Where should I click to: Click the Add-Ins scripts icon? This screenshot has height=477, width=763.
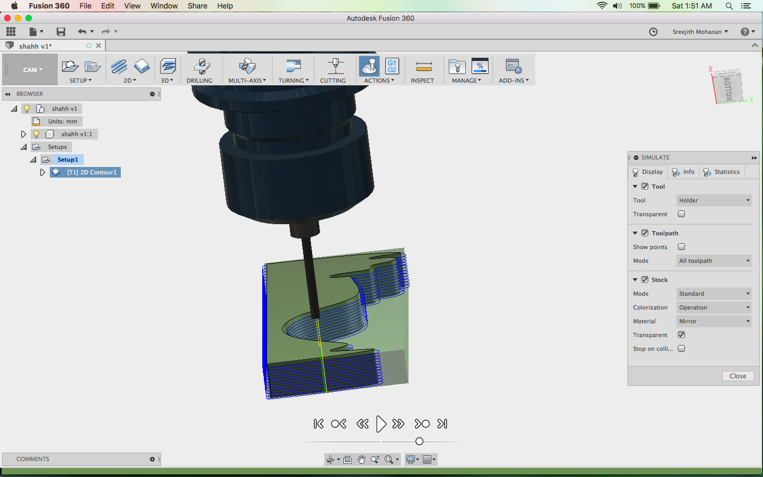[x=513, y=67]
